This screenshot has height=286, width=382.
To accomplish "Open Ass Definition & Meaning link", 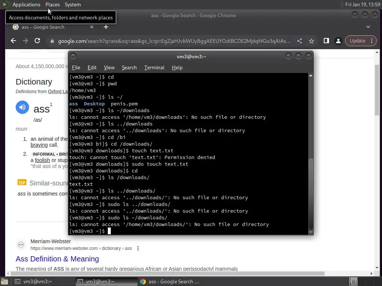I will pyautogui.click(x=57, y=259).
